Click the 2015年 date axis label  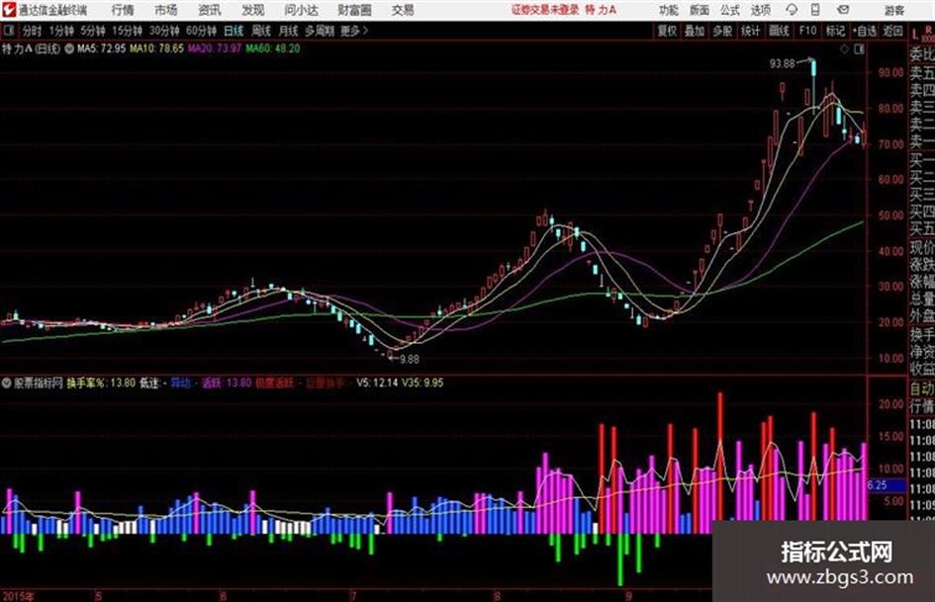19,596
